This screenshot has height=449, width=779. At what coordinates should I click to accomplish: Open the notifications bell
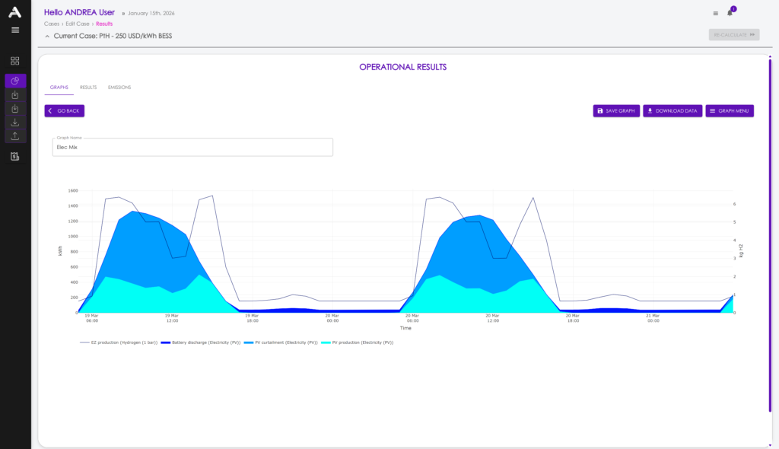730,13
